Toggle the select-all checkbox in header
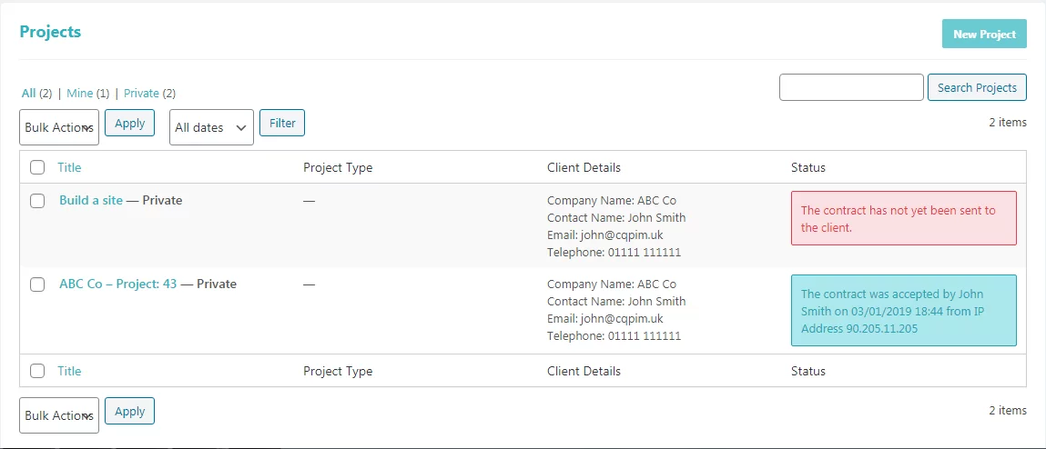This screenshot has height=449, width=1046. click(37, 167)
